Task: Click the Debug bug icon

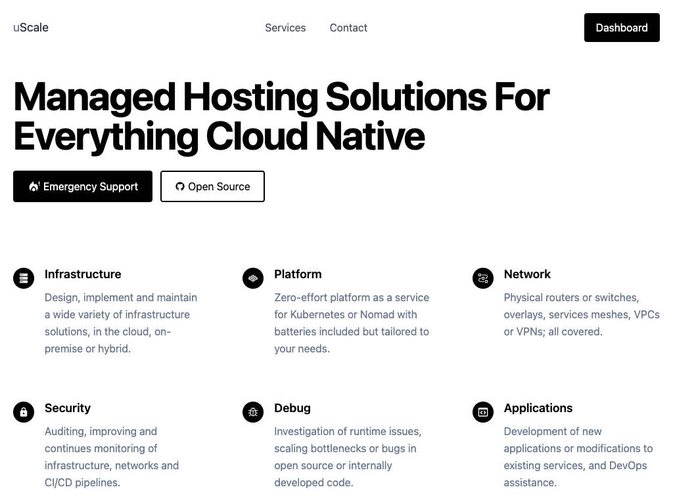Action: 253,412
